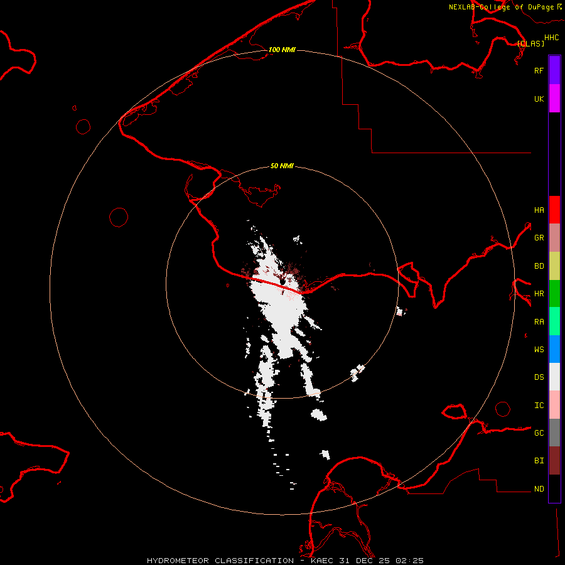The image size is (565, 565).
Task: Click the UK magenta legend swatch
Action: [x=554, y=99]
